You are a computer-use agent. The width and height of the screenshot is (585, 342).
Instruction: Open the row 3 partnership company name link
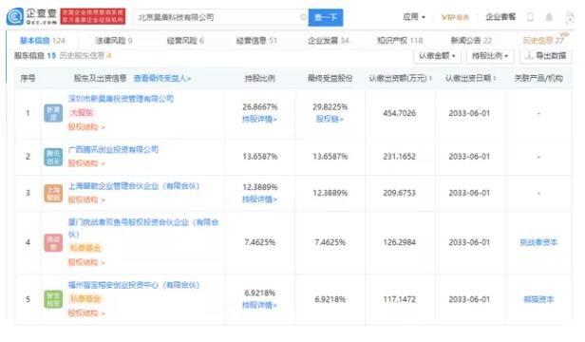[134, 186]
